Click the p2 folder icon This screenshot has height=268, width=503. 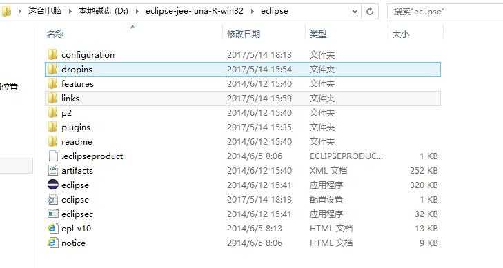pos(52,113)
